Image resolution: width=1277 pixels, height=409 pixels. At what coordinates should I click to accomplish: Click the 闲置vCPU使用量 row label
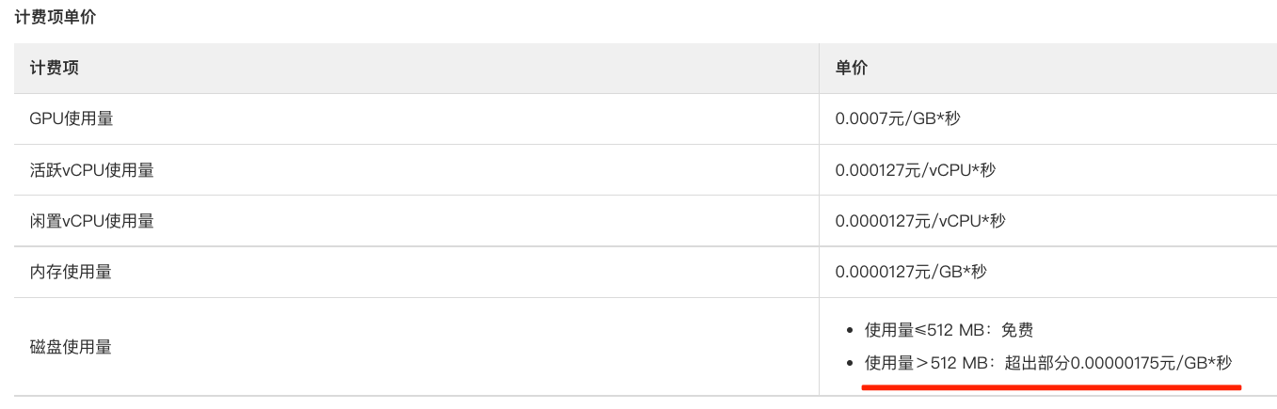92,221
